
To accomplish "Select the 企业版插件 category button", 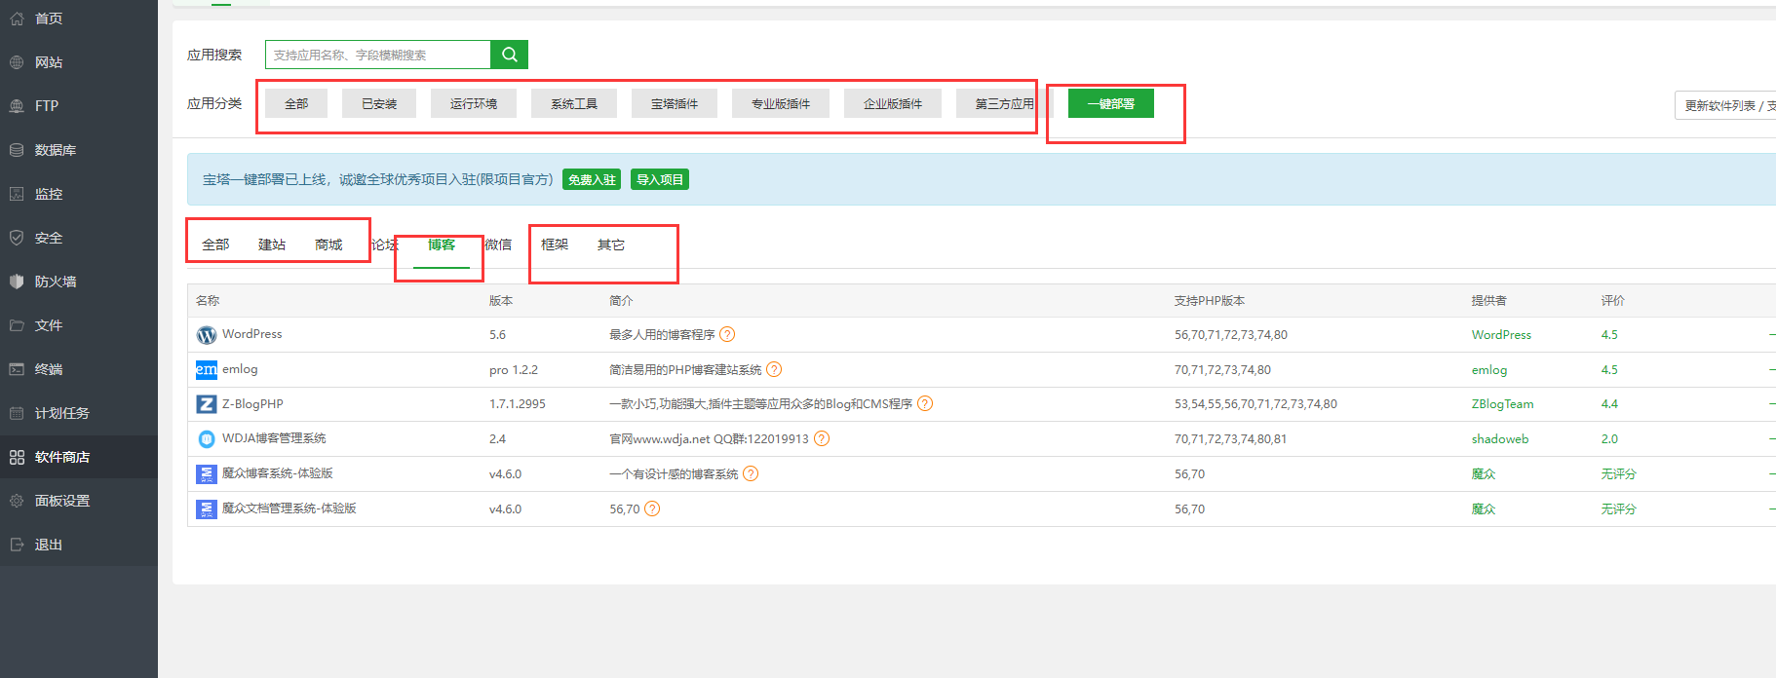I will (x=893, y=103).
